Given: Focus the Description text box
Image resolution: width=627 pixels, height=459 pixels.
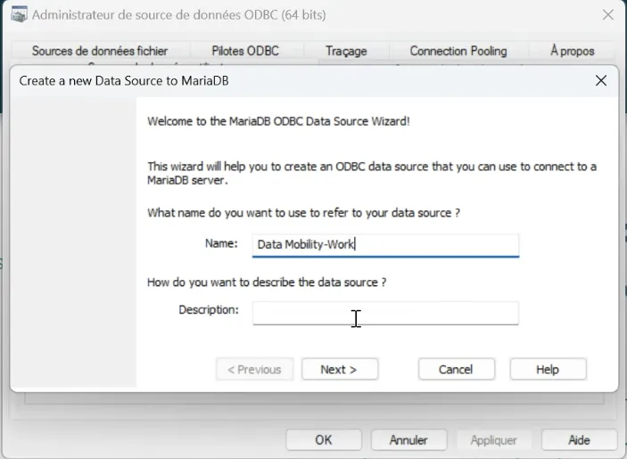Looking at the screenshot, I should [x=385, y=313].
